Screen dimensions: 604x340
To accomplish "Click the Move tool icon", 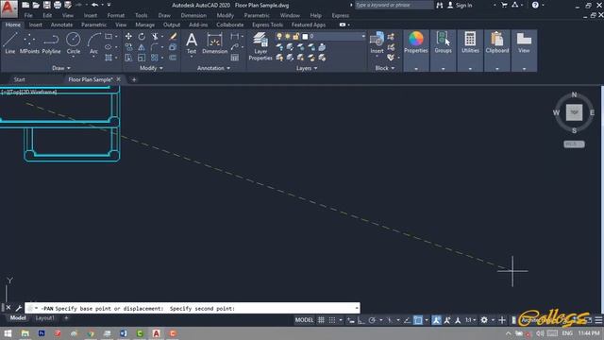I will [x=128, y=36].
